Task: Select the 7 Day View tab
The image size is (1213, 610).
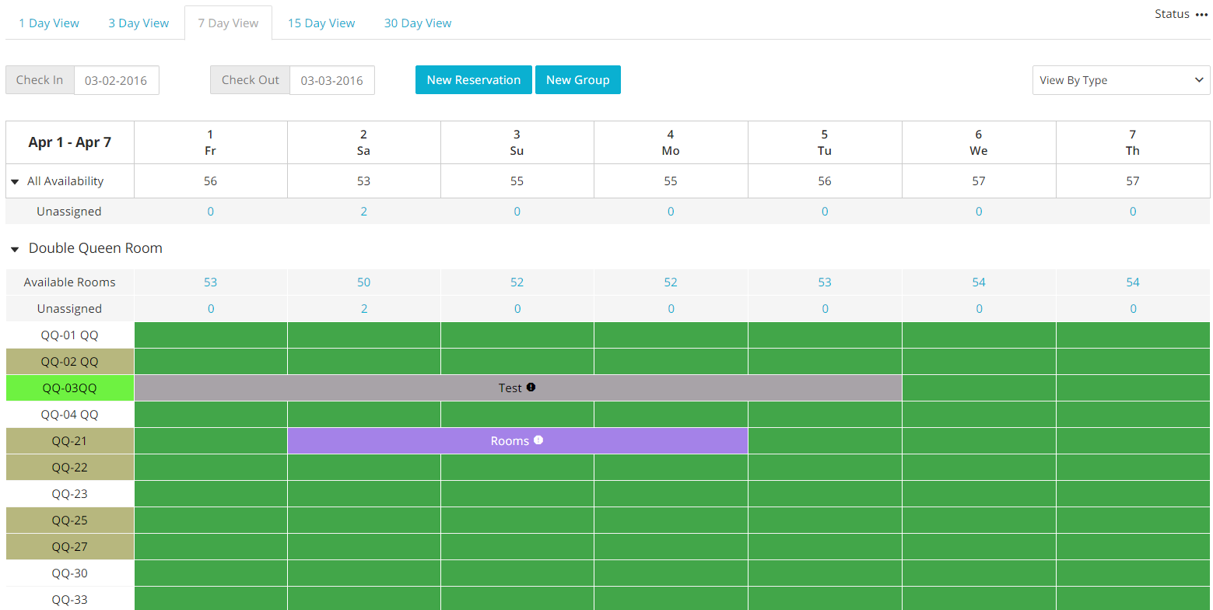Action: [228, 23]
